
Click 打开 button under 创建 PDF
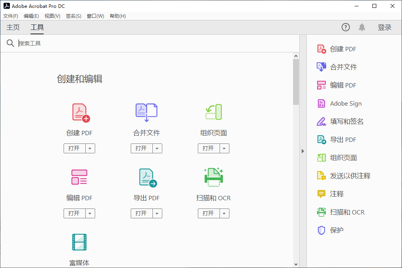[x=74, y=149]
